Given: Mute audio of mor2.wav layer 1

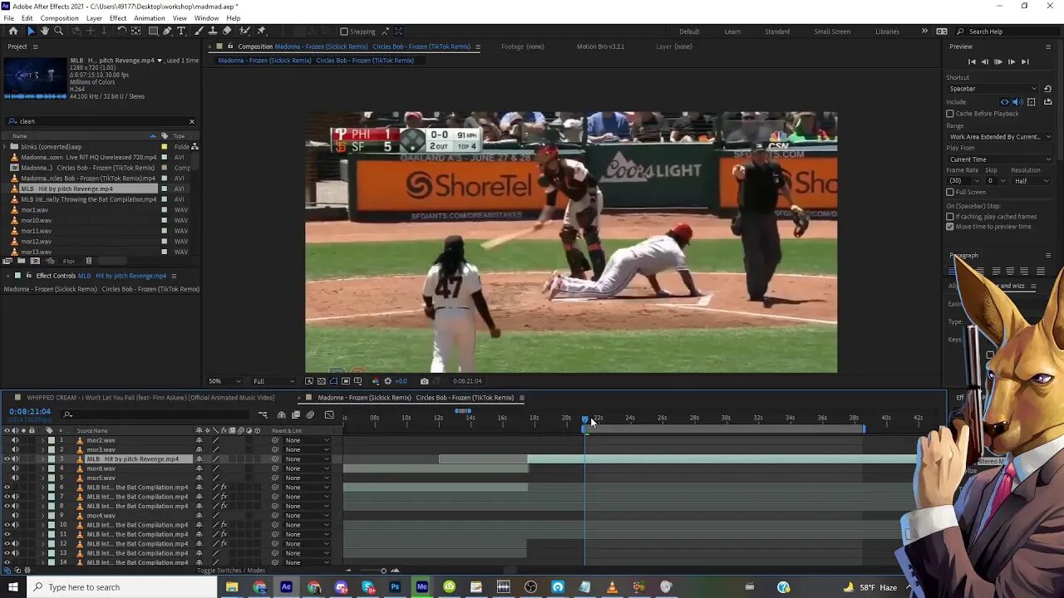Looking at the screenshot, I should tap(14, 440).
